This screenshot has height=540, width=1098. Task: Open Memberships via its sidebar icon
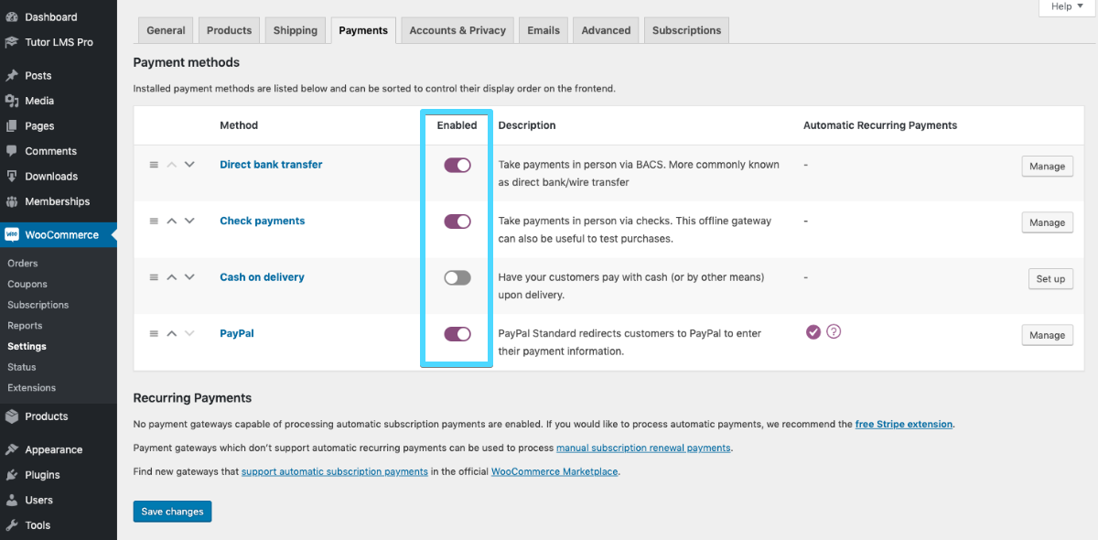coord(12,201)
